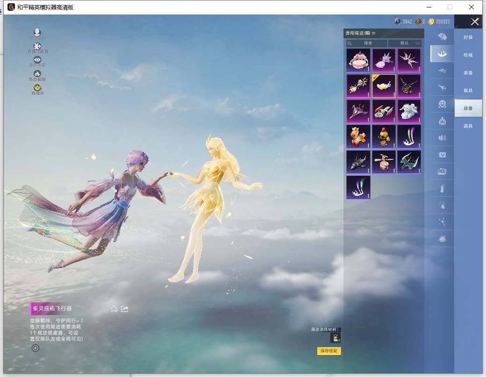Click the info icon beside 滑翔尾迹 title
Viewport: 486px width, 377px height.
(x=373, y=33)
